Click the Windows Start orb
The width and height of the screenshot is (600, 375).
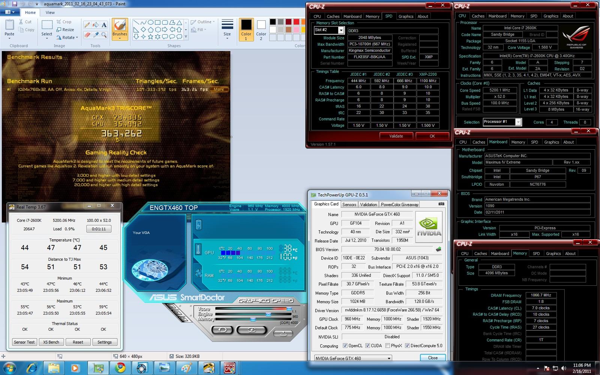pos(9,367)
